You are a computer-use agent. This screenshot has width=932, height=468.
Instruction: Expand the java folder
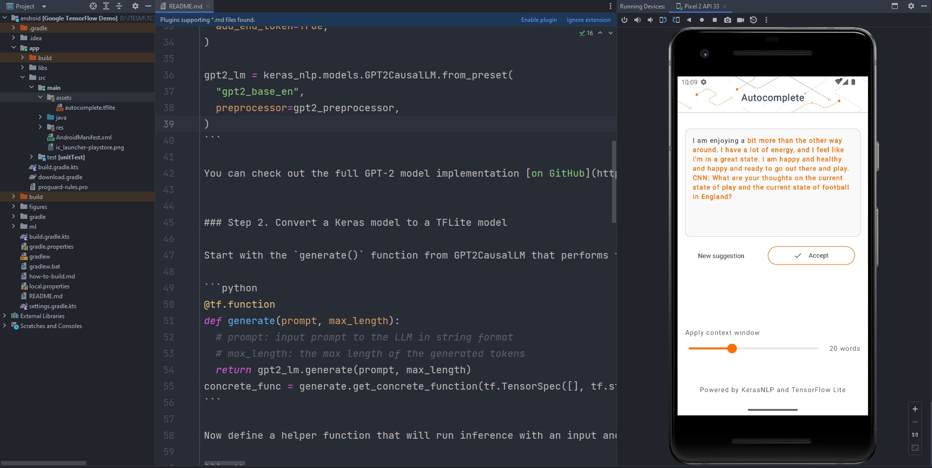coord(40,117)
